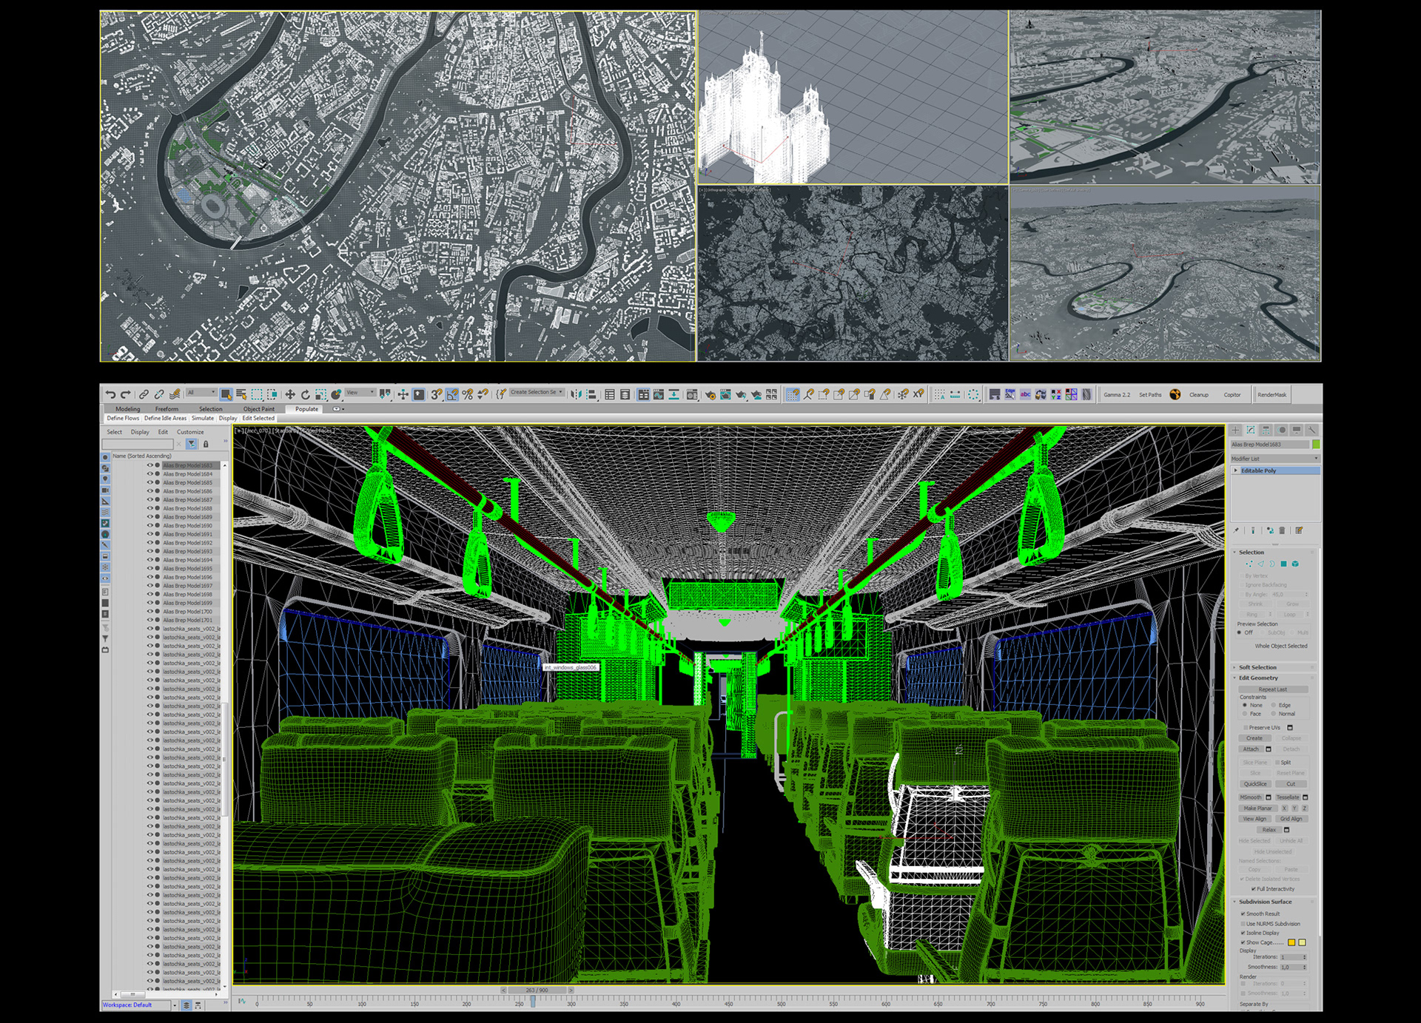Open the Hierarchy panel tab icon
Screen dimensions: 1421x1023
[x=1266, y=430]
